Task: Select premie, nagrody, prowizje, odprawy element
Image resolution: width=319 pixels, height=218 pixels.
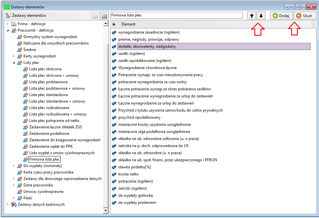Action: (x=149, y=40)
